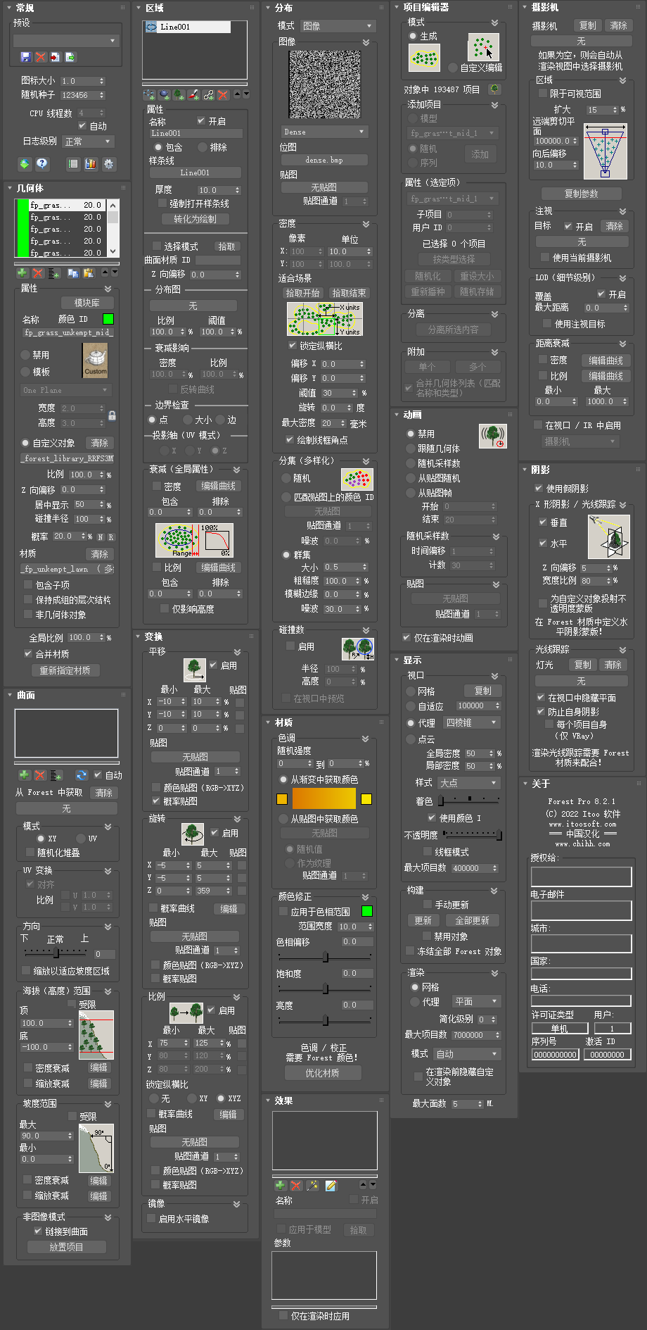Click add multiple list icon in 几何体

click(54, 272)
